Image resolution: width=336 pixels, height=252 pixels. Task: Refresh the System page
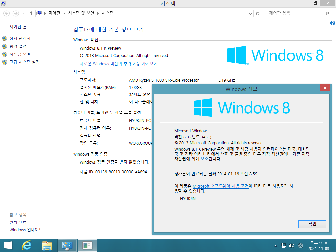258,13
